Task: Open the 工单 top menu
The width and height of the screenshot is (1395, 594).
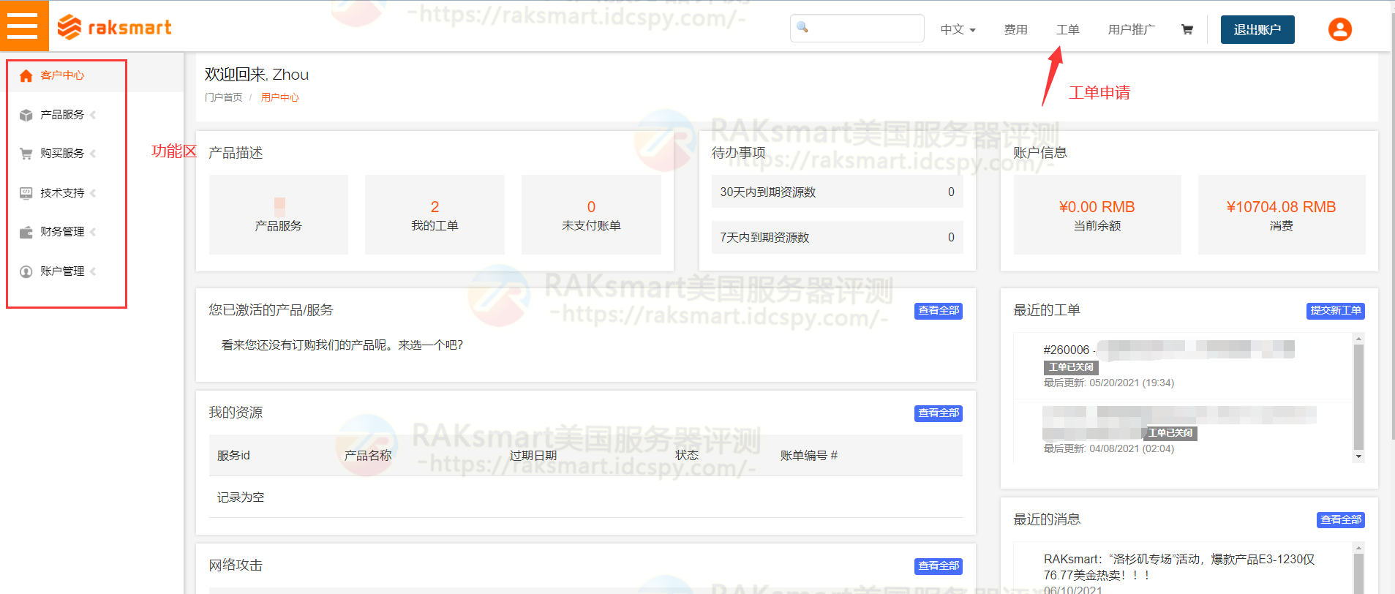Action: (1067, 29)
